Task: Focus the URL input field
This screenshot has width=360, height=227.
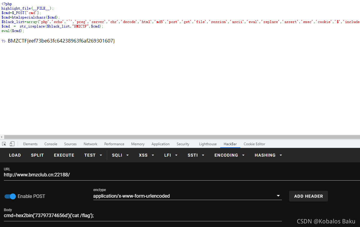Action: (x=182, y=175)
